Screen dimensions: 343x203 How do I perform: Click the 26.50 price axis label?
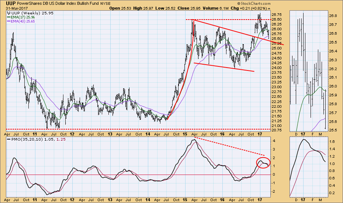click(x=277, y=19)
